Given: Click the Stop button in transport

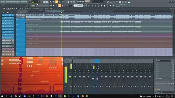Looking at the screenshot, I should [39, 2].
